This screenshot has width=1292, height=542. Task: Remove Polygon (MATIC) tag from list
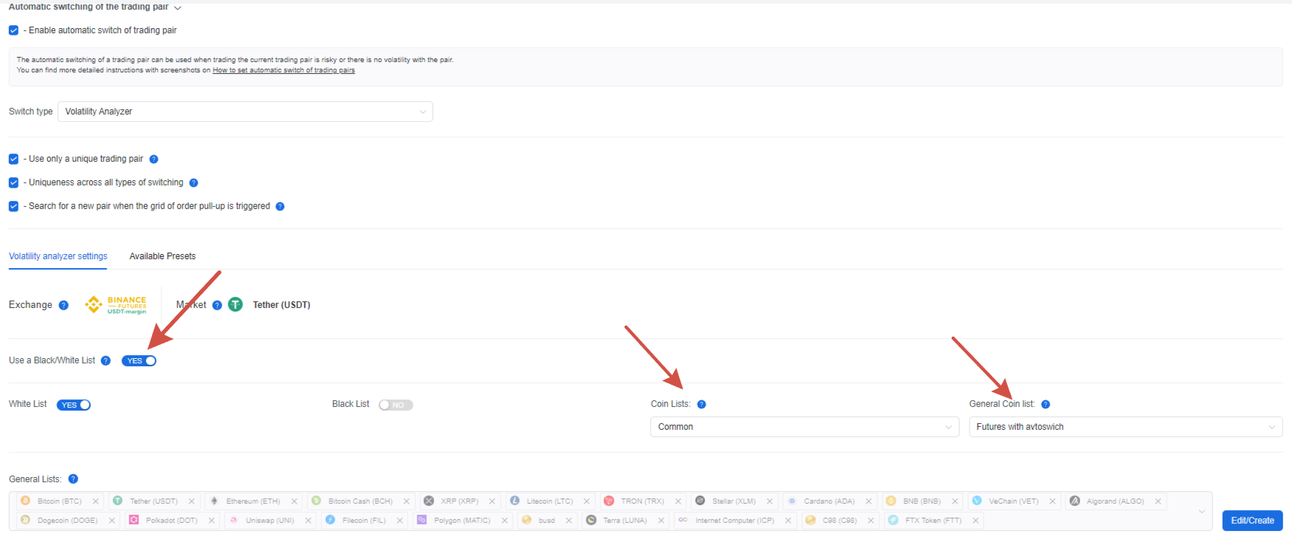[504, 521]
